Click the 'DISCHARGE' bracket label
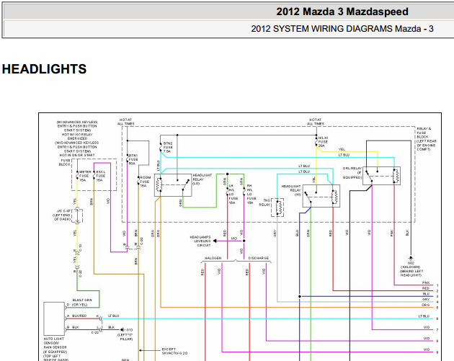454x361 pixels. click(259, 258)
